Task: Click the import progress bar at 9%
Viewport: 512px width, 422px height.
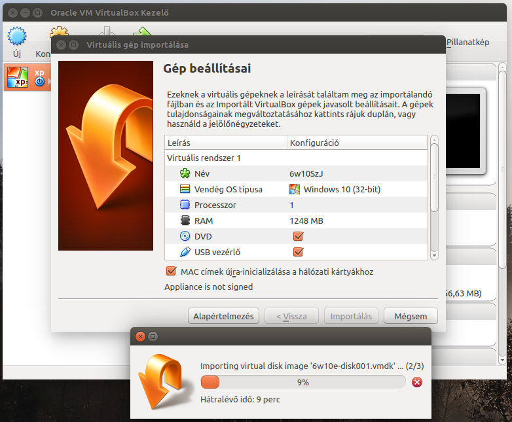Action: 302,382
